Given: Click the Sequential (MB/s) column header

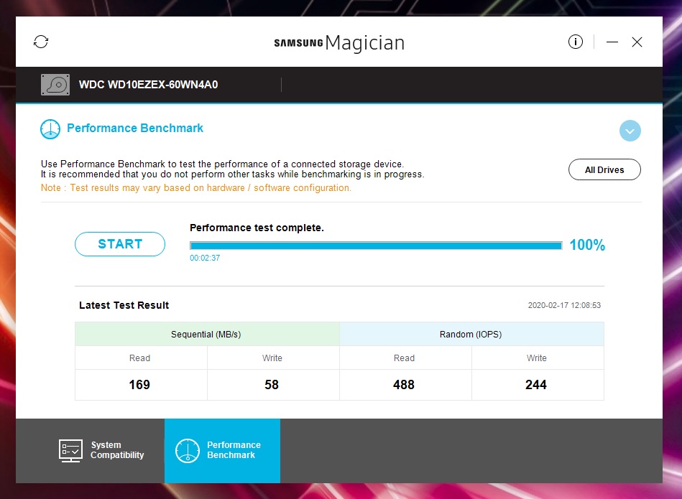Looking at the screenshot, I should [207, 335].
